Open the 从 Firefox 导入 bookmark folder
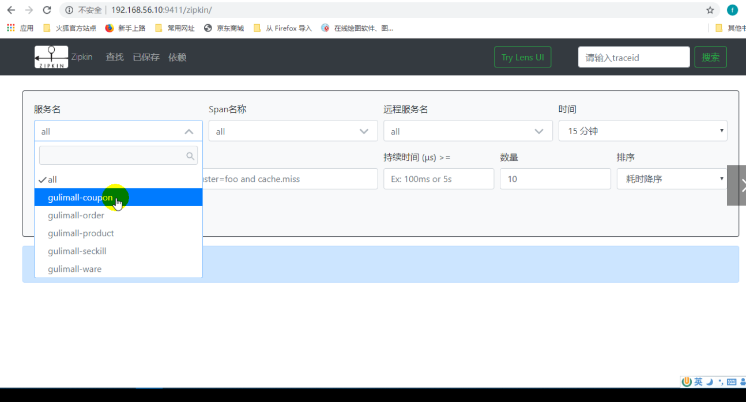Screen dimensions: 746x402 click(283, 28)
